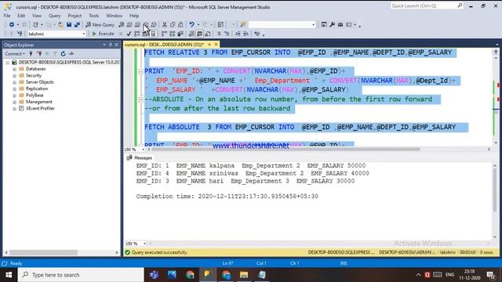The image size is (502, 282).
Task: Open the Help menu
Action: tap(134, 16)
